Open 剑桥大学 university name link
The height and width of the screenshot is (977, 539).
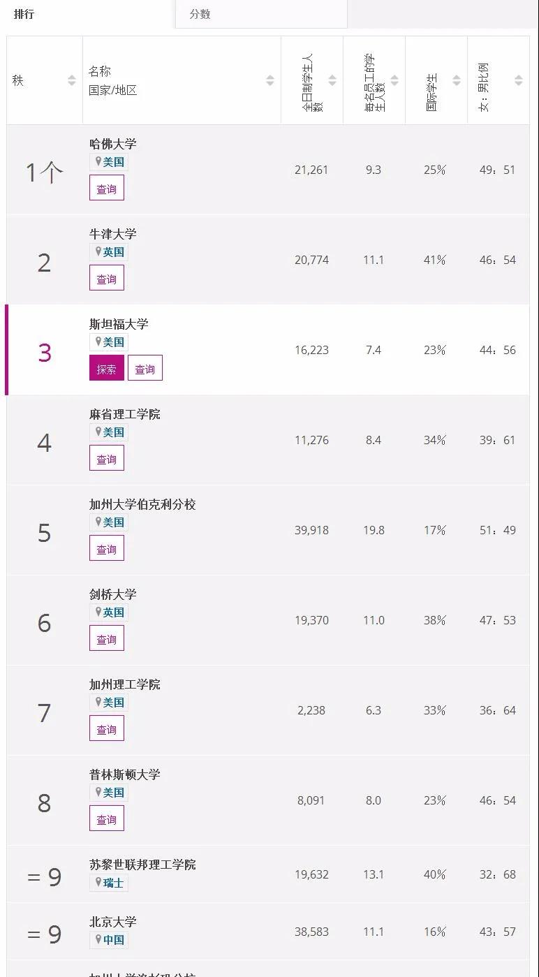pyautogui.click(x=113, y=594)
